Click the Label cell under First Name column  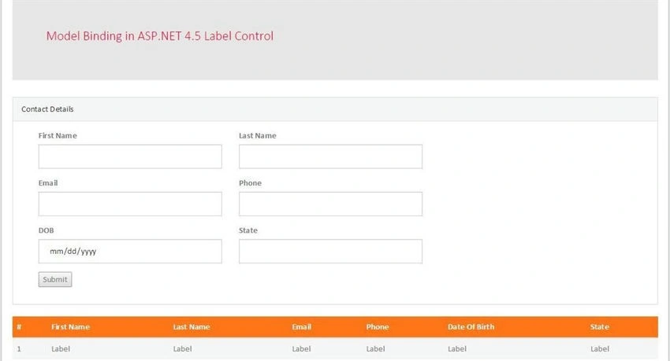[x=61, y=348]
